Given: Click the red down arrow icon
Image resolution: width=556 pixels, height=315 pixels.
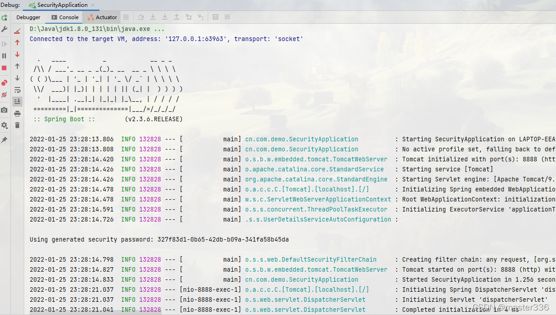Looking at the screenshot, I should coord(17,54).
